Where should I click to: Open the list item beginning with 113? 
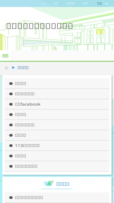(57, 146)
